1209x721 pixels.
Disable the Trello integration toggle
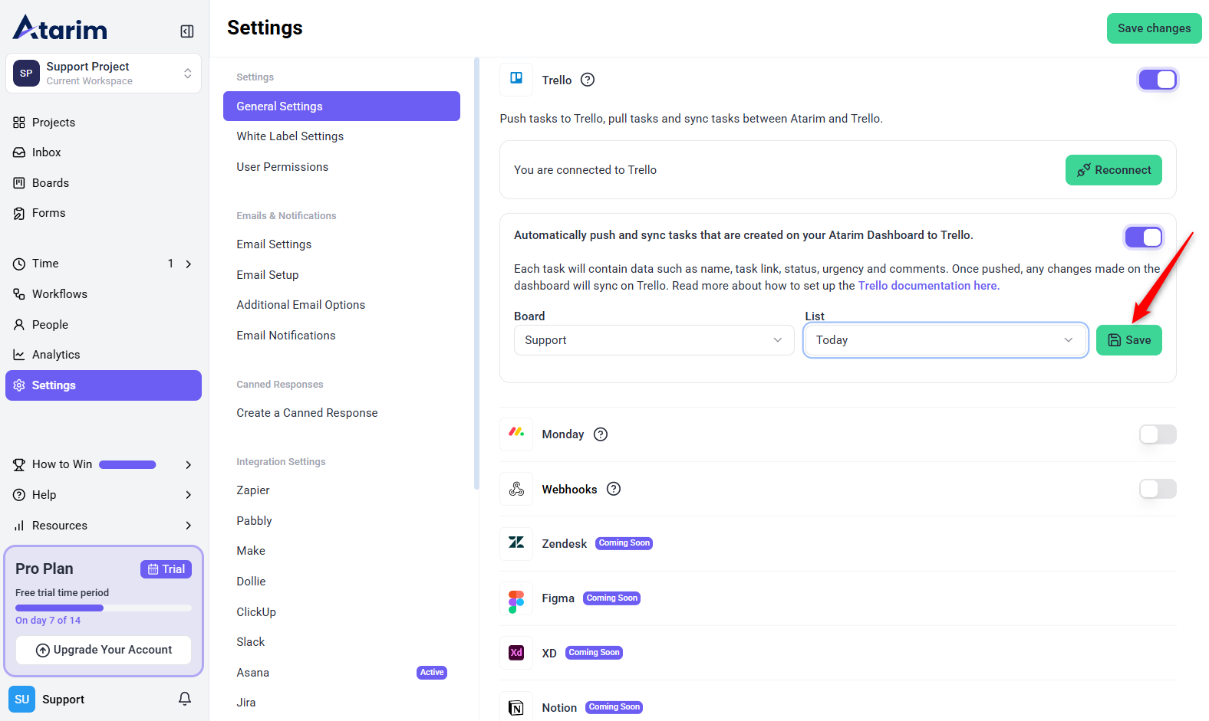click(x=1157, y=80)
